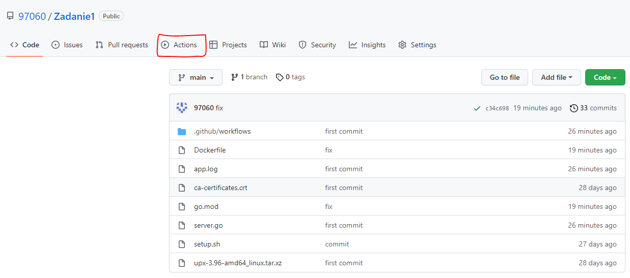
Task: Click the Issues circle icon
Action: click(56, 45)
